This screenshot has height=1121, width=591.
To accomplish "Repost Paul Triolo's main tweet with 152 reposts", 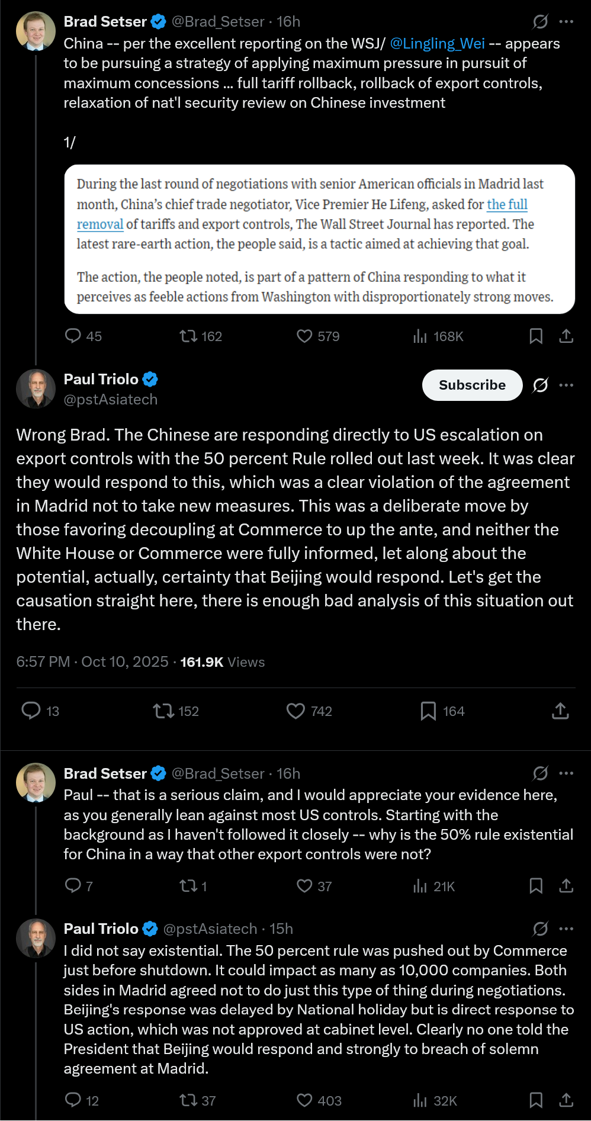I will [x=163, y=711].
